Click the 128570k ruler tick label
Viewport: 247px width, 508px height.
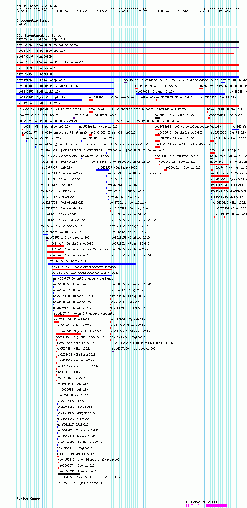point(42,11)
